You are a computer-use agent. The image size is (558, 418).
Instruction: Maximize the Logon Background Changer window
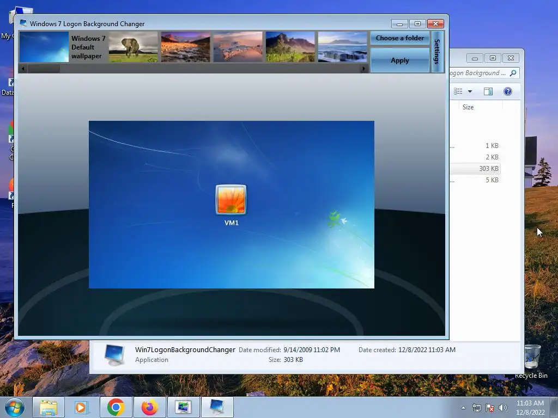point(417,24)
